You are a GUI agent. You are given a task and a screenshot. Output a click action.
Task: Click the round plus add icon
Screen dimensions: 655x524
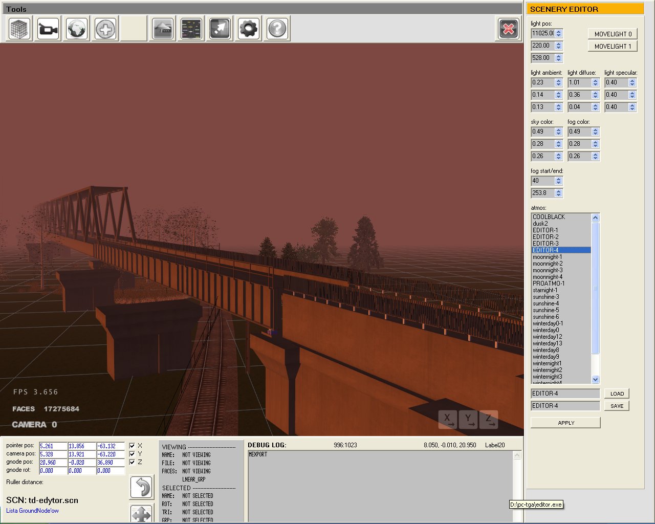pos(105,29)
